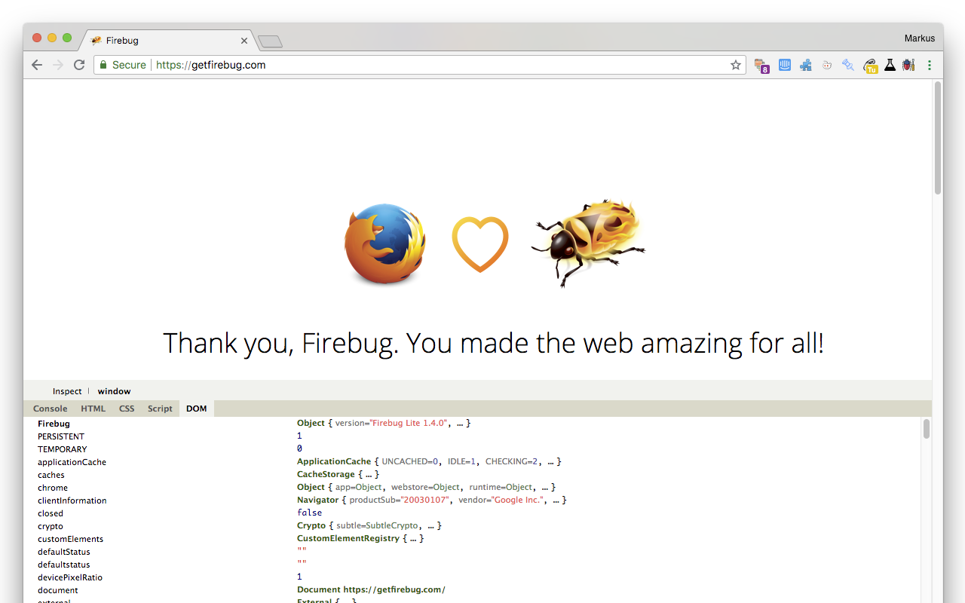The height and width of the screenshot is (603, 965).
Task: Select the DOM panel tab
Action: click(197, 409)
